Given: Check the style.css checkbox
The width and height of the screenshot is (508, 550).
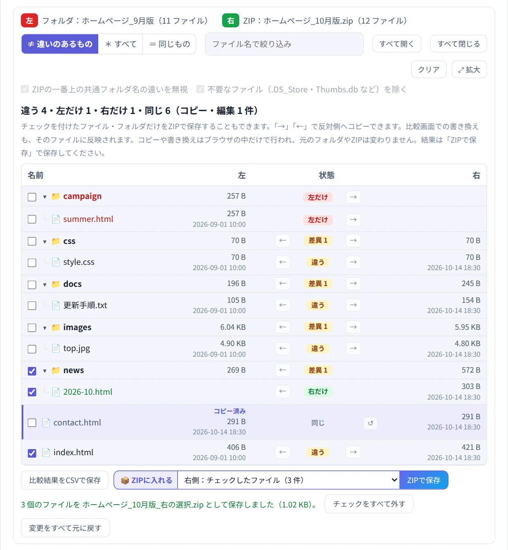Looking at the screenshot, I should (32, 262).
